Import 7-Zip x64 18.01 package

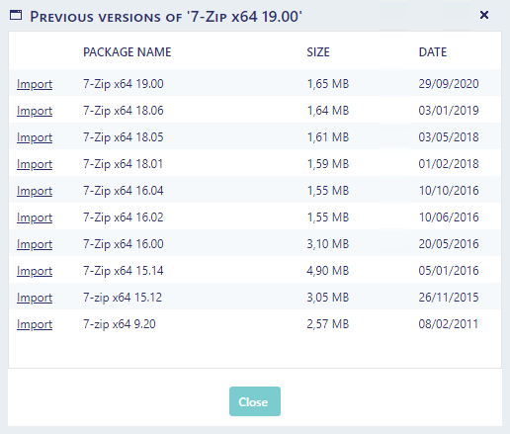(35, 164)
